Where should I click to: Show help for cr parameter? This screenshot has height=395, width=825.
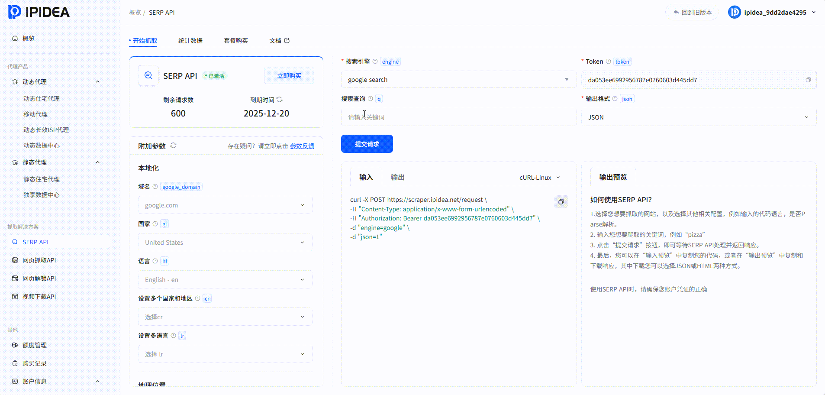tap(197, 298)
